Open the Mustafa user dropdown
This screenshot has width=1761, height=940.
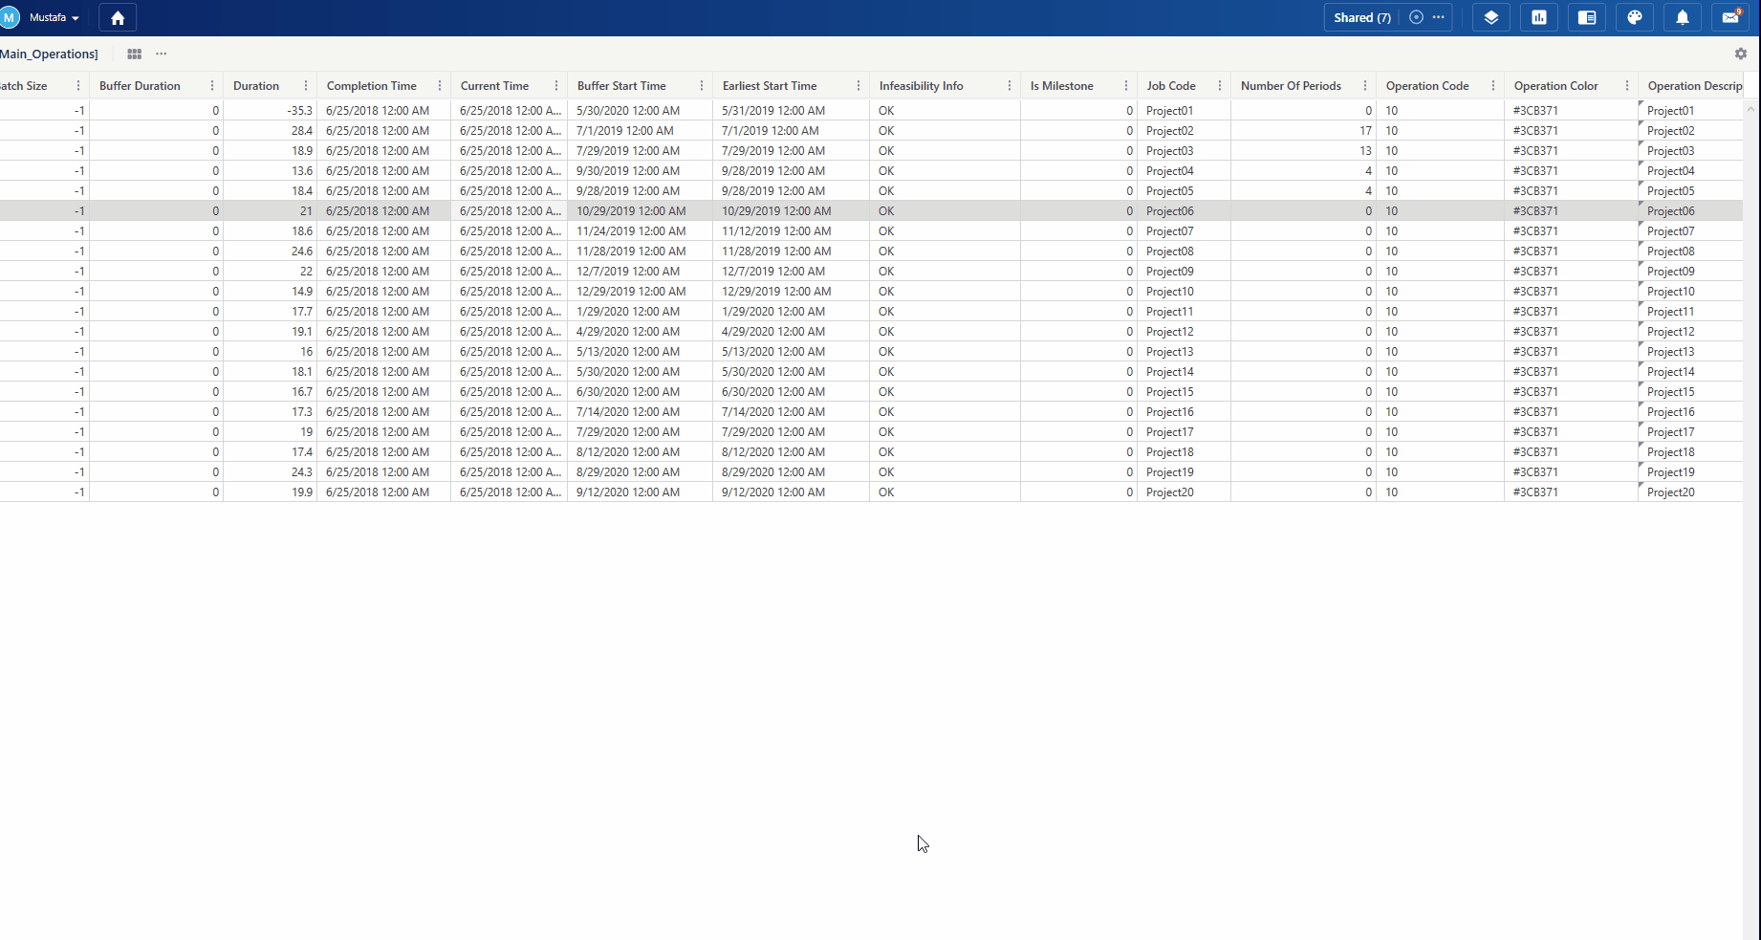[54, 17]
